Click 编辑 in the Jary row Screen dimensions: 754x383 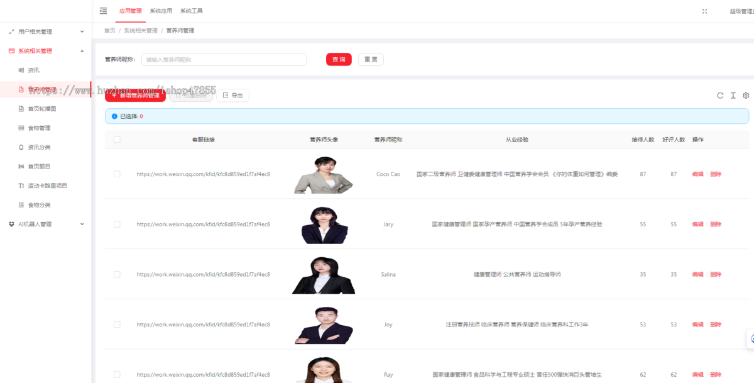tap(697, 224)
